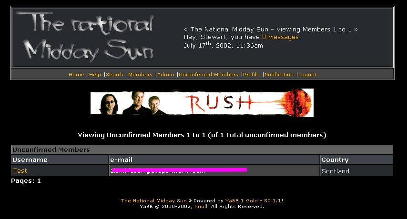Open footer 'The National Midday Sun' link

click(153, 200)
